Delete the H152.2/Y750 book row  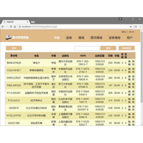(133, 116)
